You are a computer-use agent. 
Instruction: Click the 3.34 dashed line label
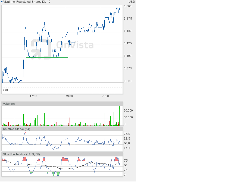pyautogui.click(x=5, y=90)
